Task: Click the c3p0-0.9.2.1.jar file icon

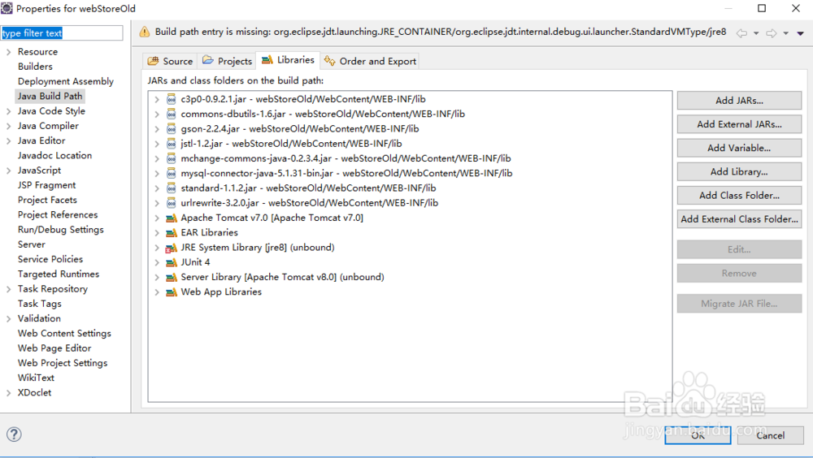Action: point(171,99)
